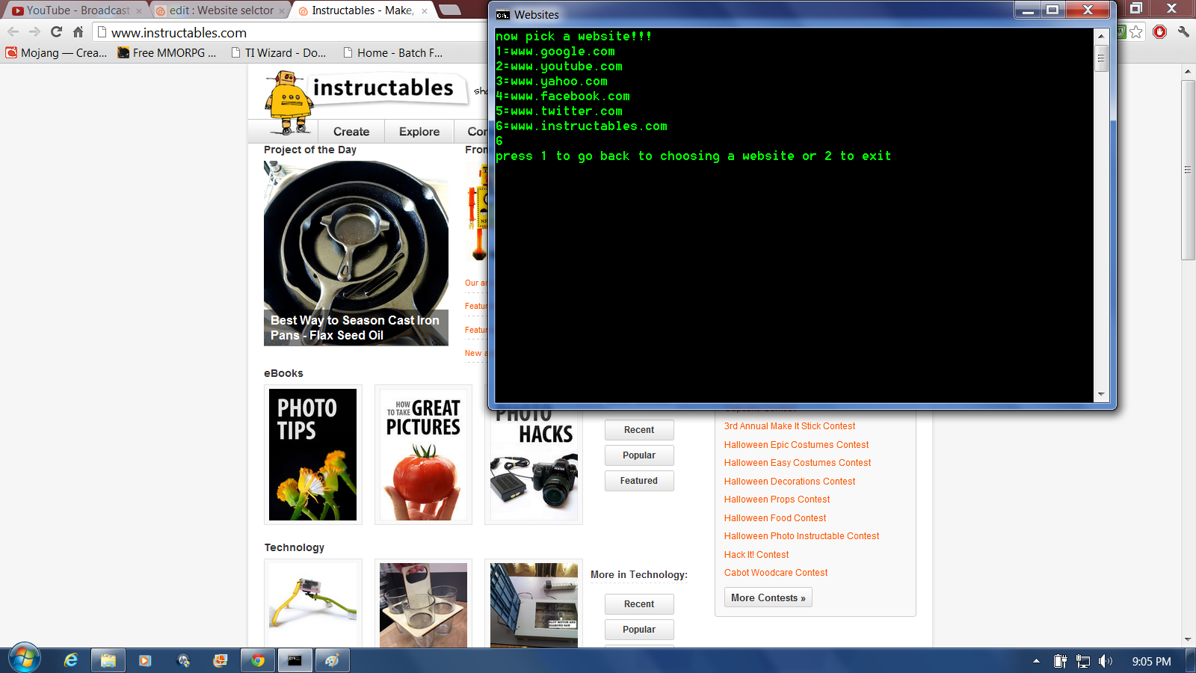Image resolution: width=1196 pixels, height=673 pixels.
Task: Click the Websites console window title icon
Action: [502, 15]
